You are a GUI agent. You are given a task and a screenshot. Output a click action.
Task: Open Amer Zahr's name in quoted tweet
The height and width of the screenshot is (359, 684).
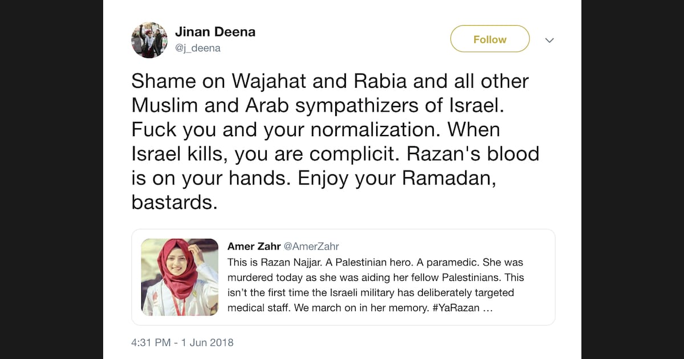coord(253,246)
